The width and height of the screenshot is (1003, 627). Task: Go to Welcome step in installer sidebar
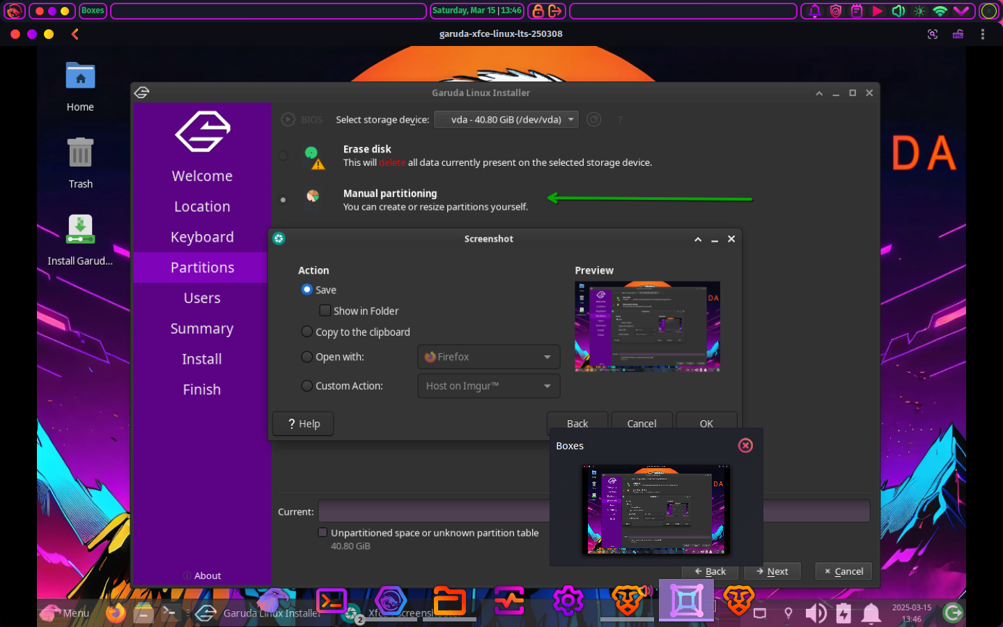coord(202,176)
